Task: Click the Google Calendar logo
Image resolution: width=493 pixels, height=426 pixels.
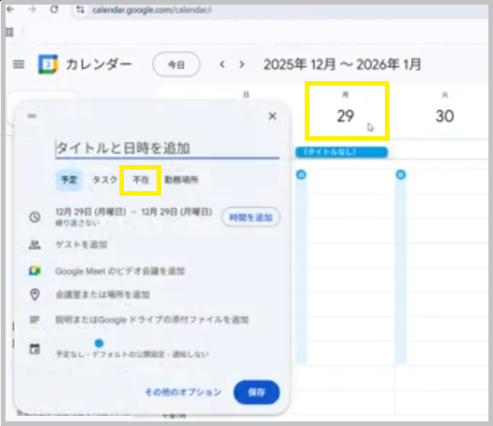Action: (x=48, y=64)
